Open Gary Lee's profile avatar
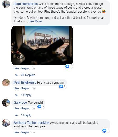This screenshot has height=137, width=118. [x=6, y=103]
